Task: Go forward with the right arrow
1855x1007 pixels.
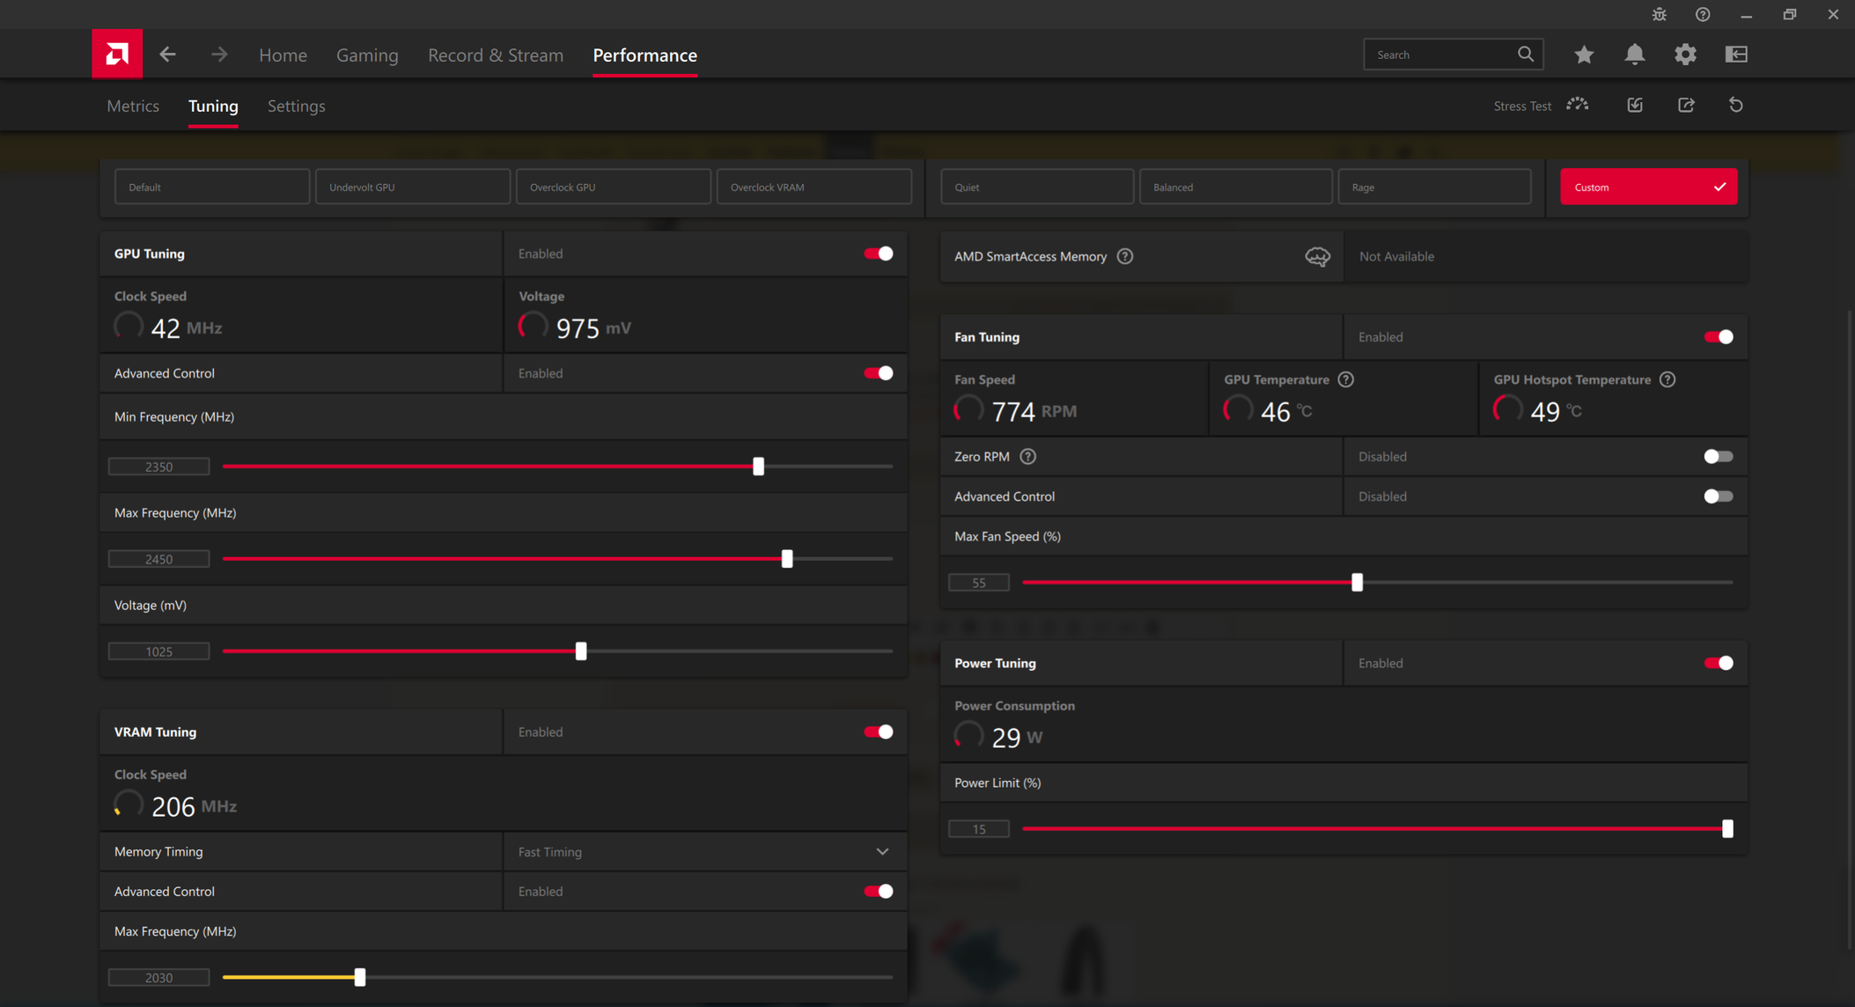Action: [219, 55]
